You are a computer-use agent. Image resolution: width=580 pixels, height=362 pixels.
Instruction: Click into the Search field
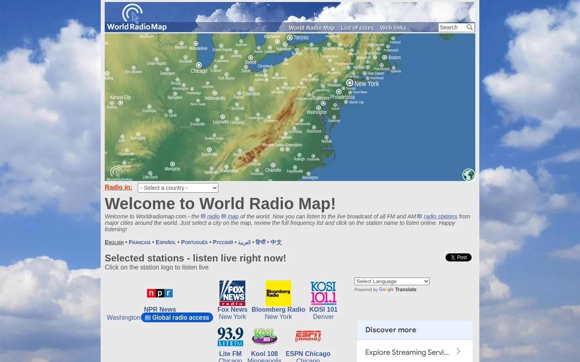pos(452,27)
